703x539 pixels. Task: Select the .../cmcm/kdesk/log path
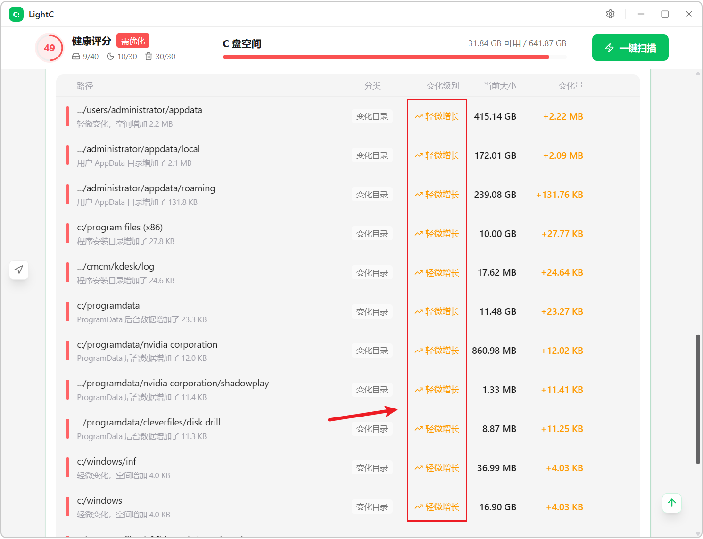(116, 266)
